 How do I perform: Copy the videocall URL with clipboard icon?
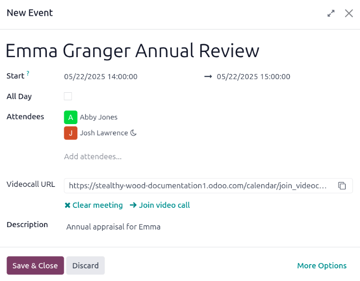pos(342,186)
